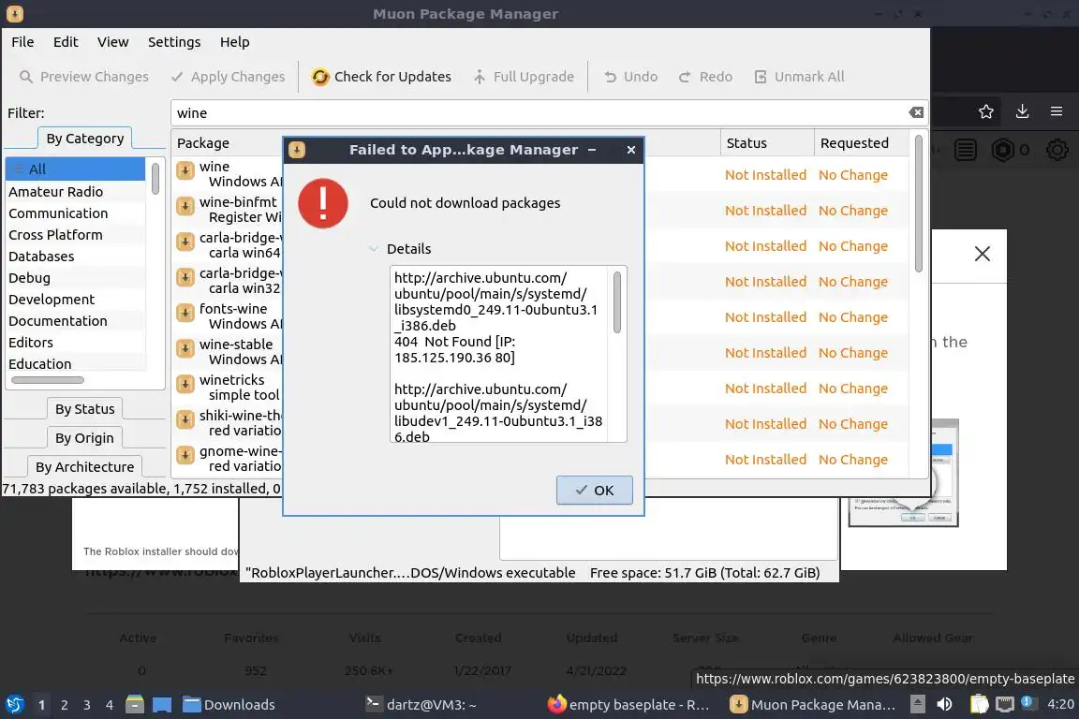Open the File menu

(x=22, y=42)
